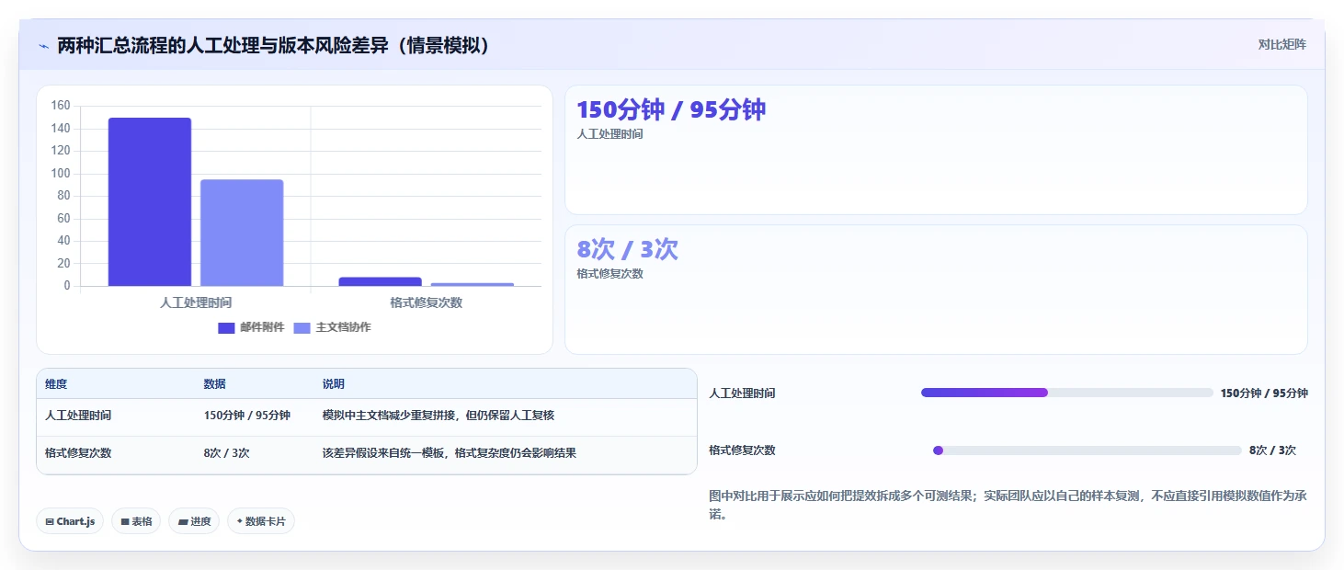
Task: Click the 150分钟 / 95分钟 card headline
Action: [671, 110]
